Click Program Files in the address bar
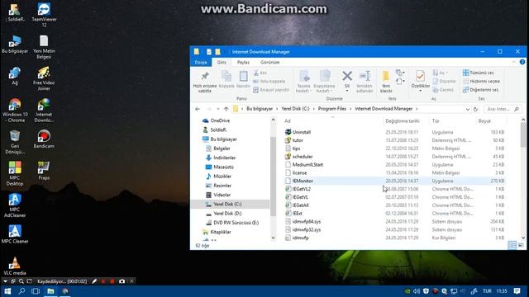The width and height of the screenshot is (529, 297). point(332,109)
